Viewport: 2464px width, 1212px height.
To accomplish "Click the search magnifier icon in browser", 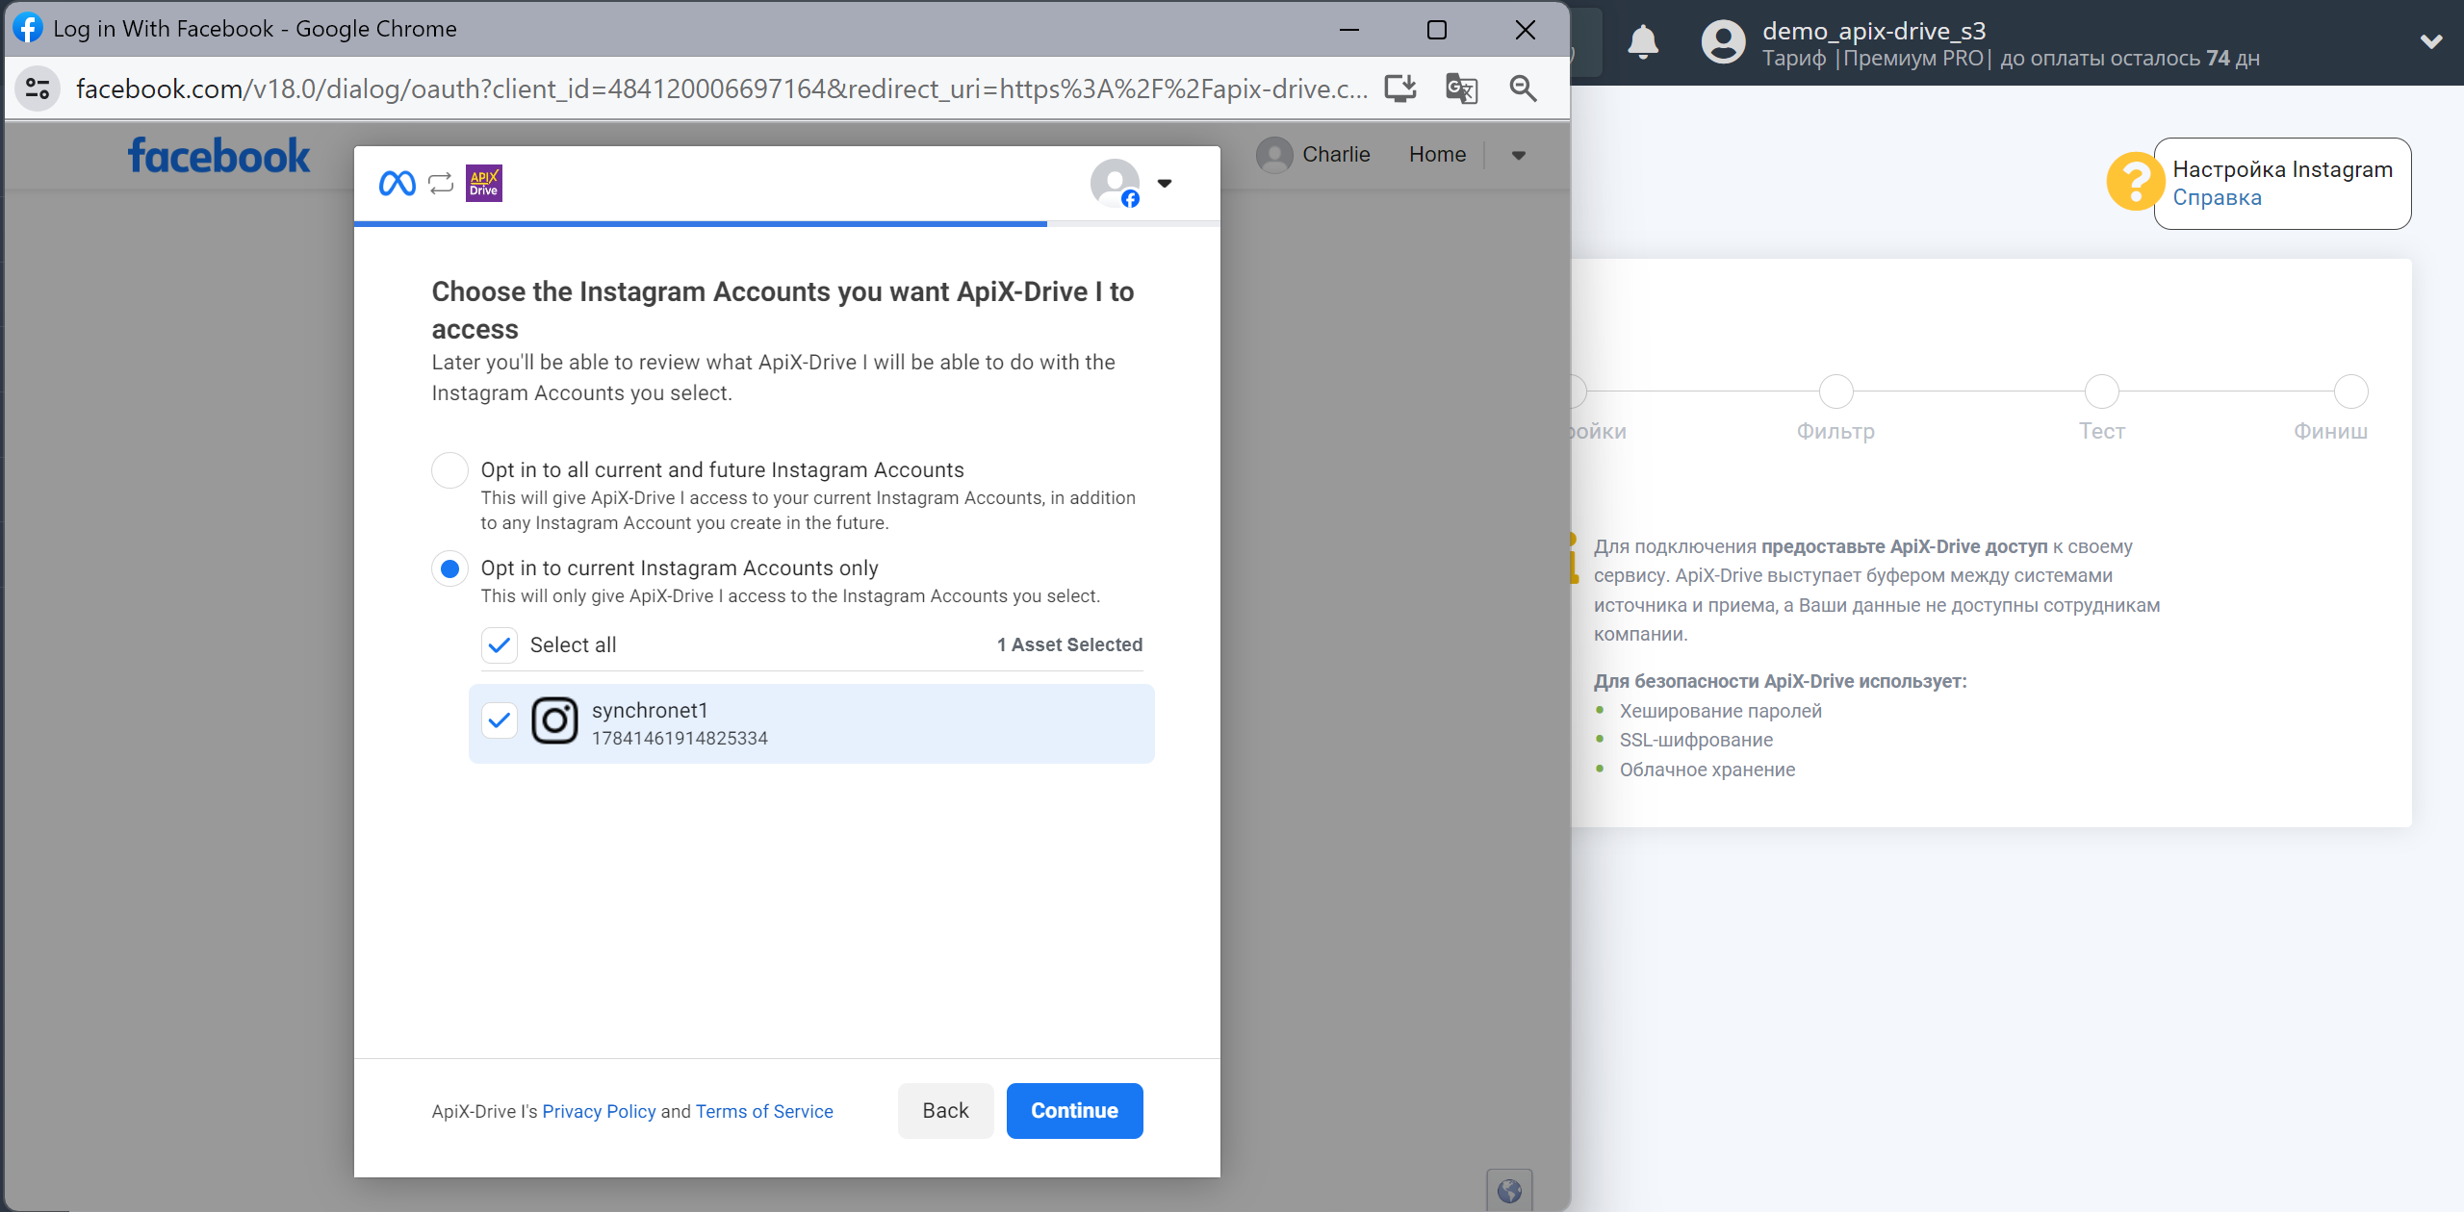I will click(1523, 89).
